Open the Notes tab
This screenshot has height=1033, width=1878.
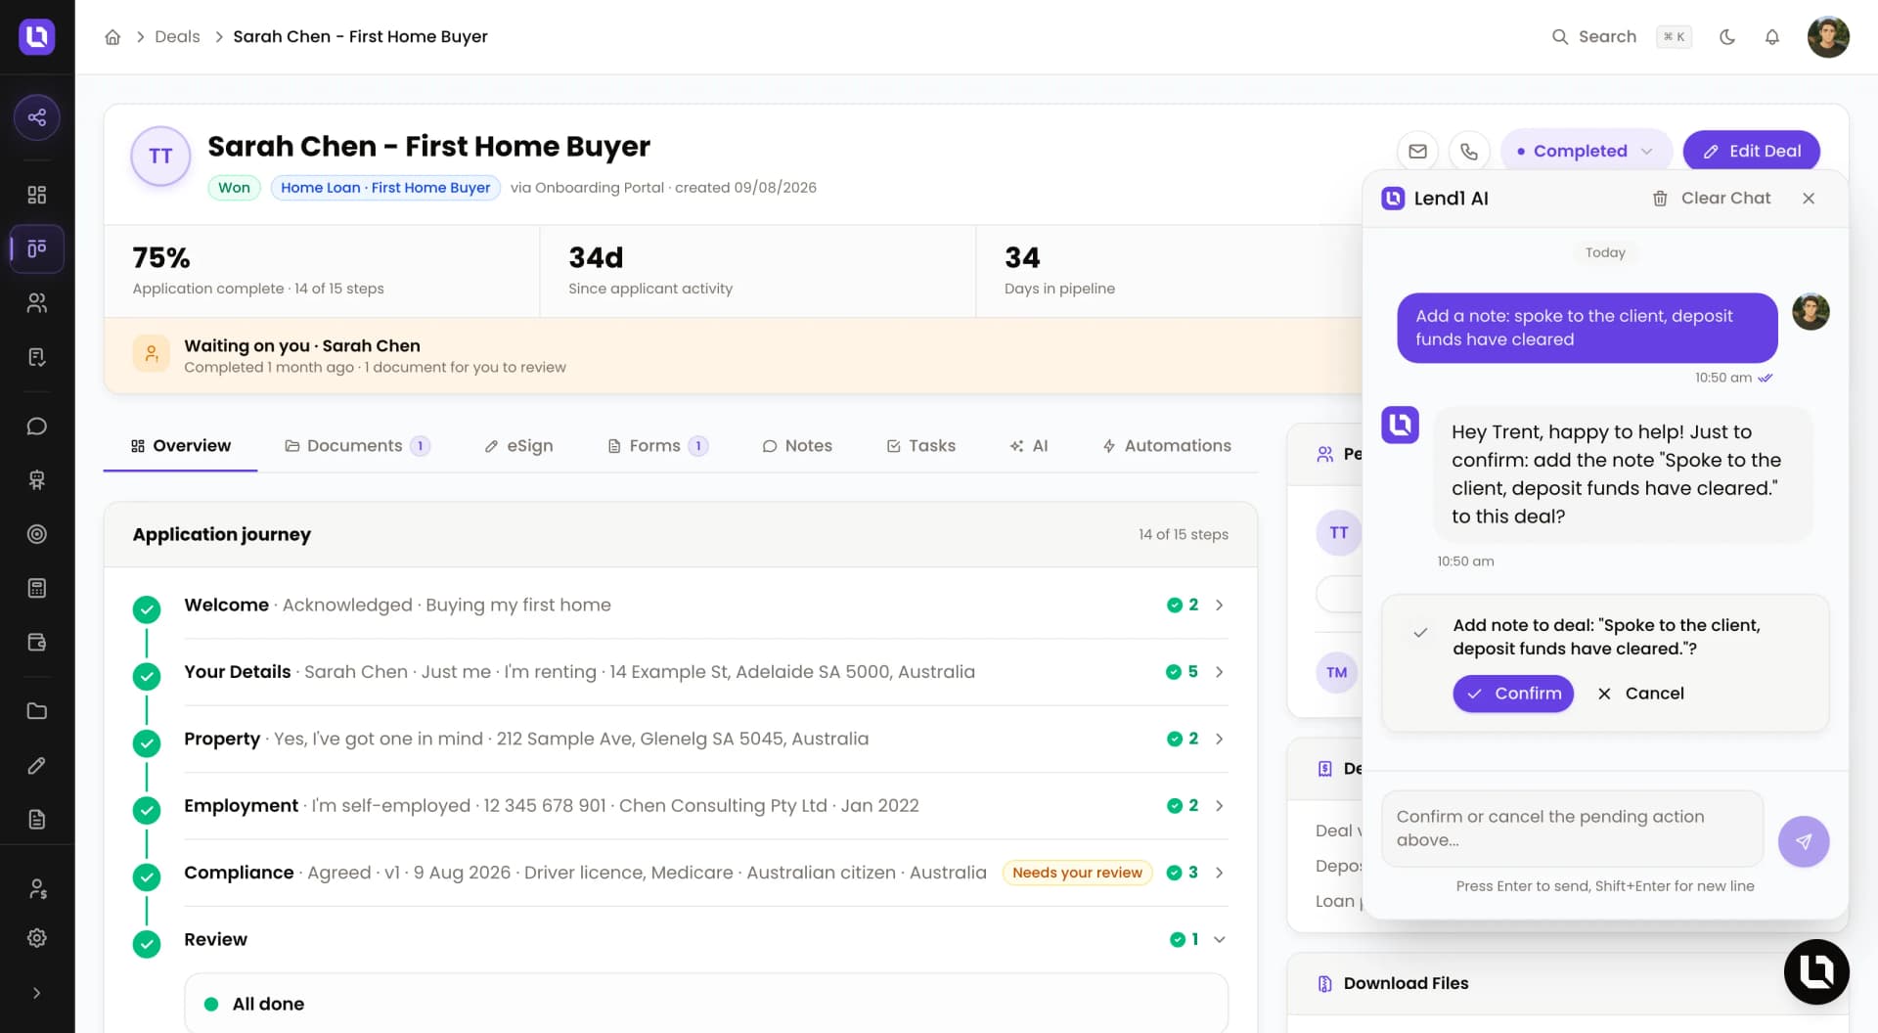[x=797, y=446]
